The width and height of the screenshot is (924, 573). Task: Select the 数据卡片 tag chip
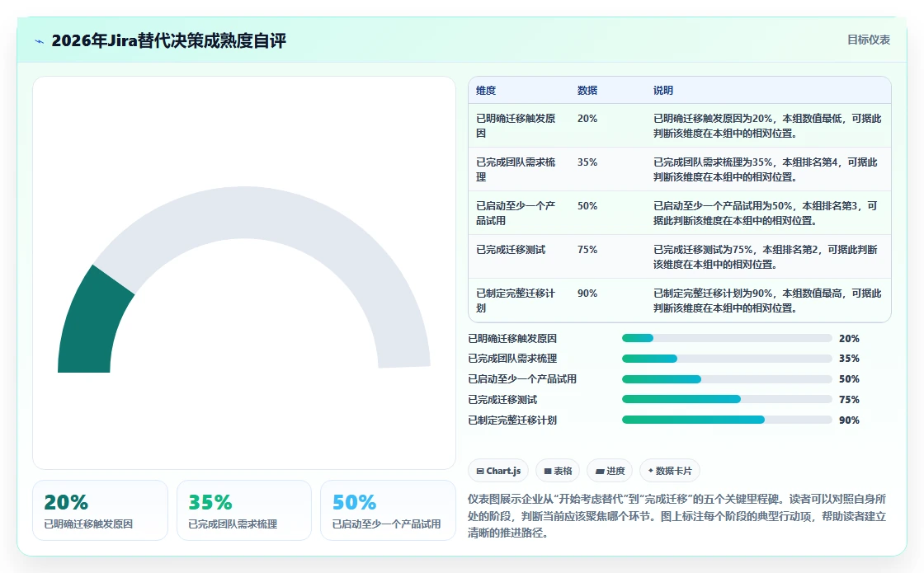(669, 471)
